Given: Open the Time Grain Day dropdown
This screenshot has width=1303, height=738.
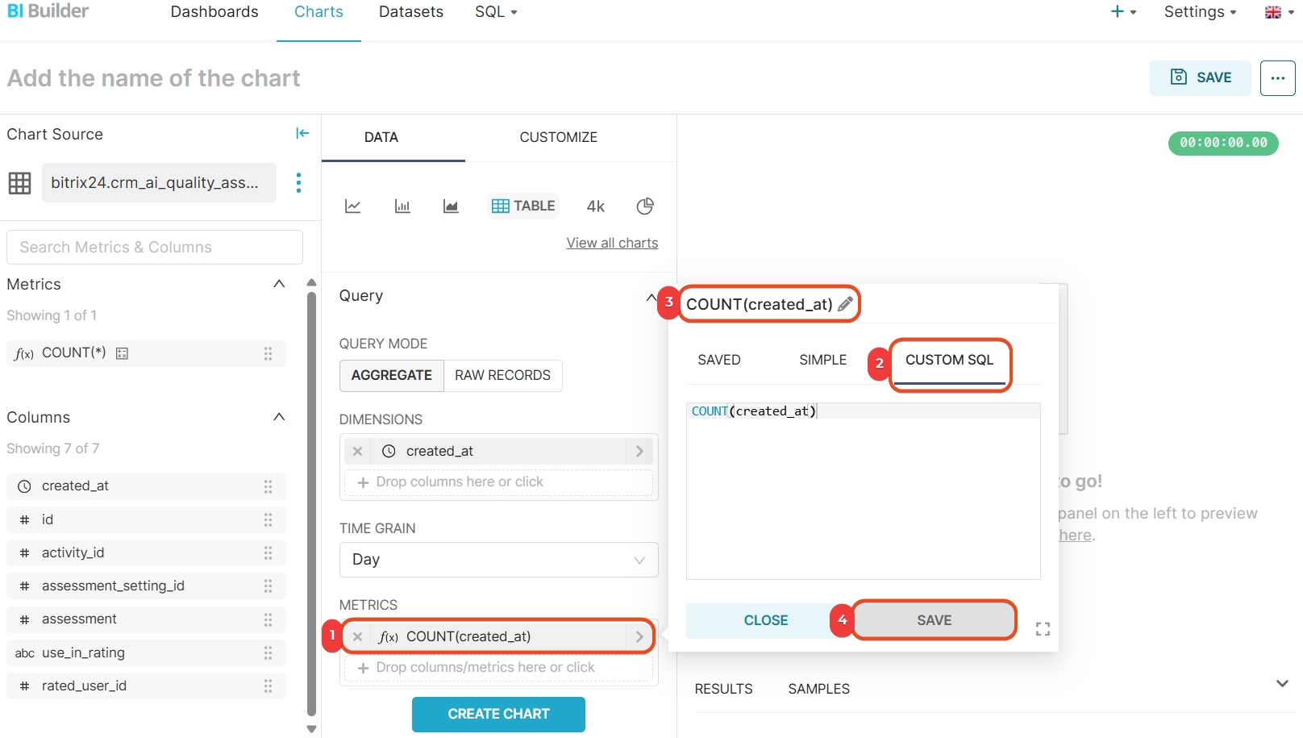Looking at the screenshot, I should pyautogui.click(x=498, y=560).
